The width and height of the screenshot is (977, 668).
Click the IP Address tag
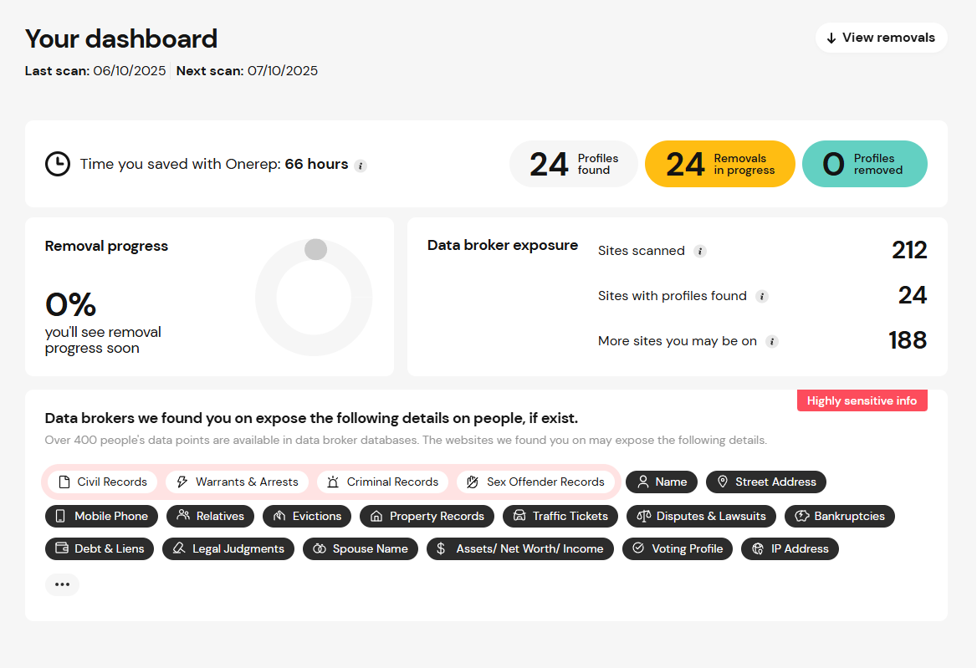(790, 548)
